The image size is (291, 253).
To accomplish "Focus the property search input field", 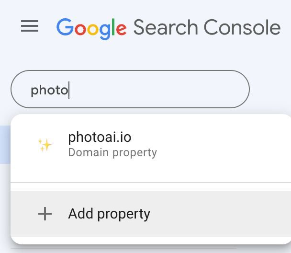I will (x=130, y=90).
